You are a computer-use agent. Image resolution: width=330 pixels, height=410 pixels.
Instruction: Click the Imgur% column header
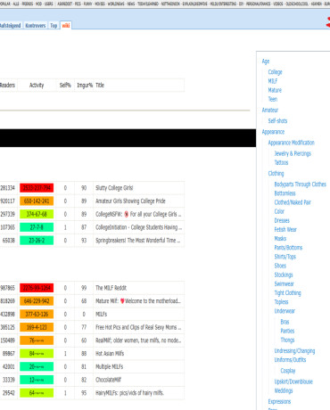pyautogui.click(x=85, y=86)
